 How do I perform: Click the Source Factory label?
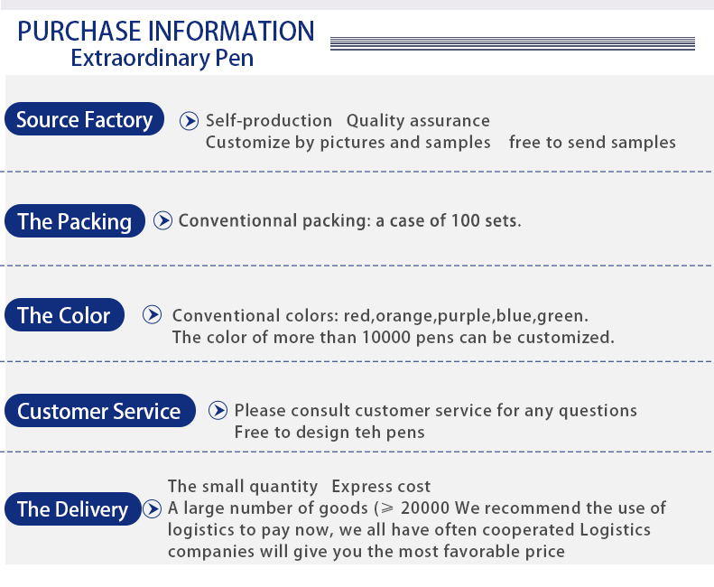click(x=85, y=120)
